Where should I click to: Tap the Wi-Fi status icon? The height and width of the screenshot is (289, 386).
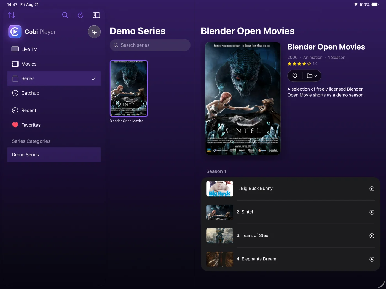point(356,4)
